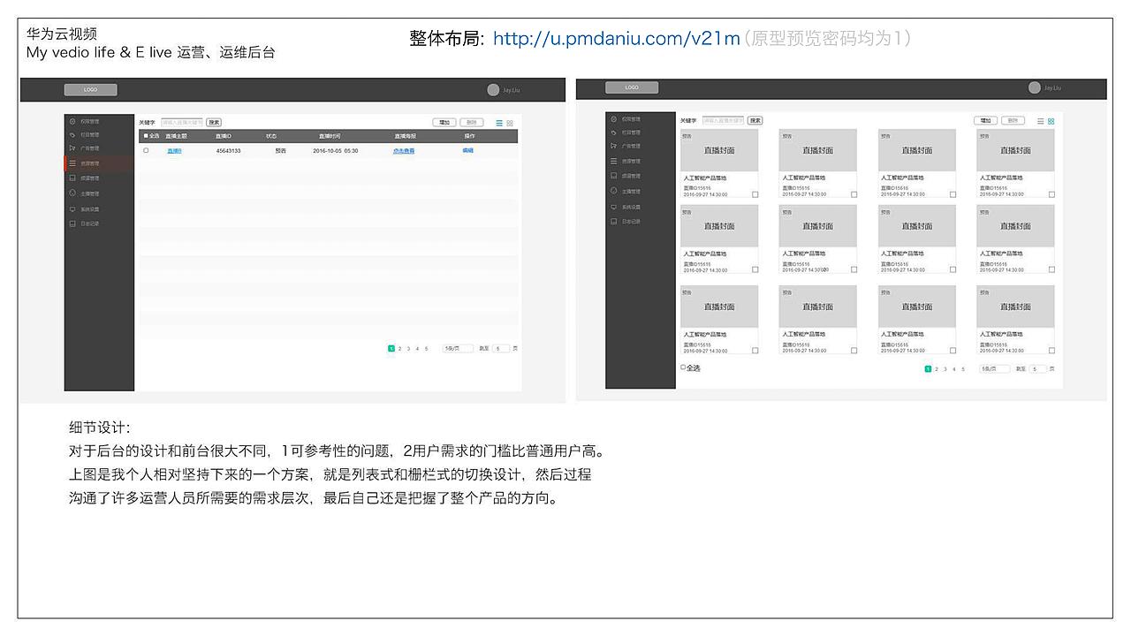The width and height of the screenshot is (1131, 636).
Task: Click 搜索 button in grid-view mockup
Action: click(755, 120)
